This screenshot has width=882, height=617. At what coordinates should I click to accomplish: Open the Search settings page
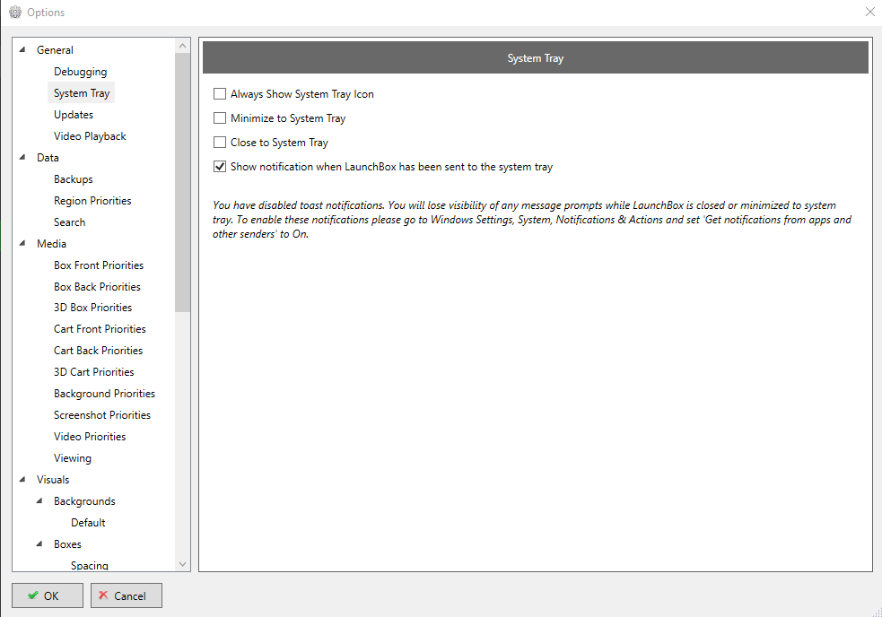coord(70,222)
